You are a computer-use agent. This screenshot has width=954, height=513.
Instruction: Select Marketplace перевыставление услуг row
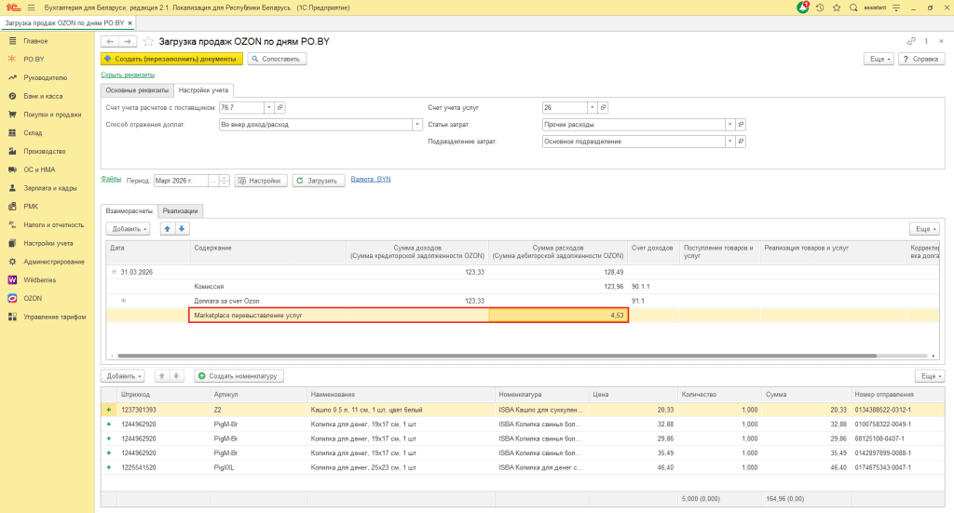tap(522, 316)
